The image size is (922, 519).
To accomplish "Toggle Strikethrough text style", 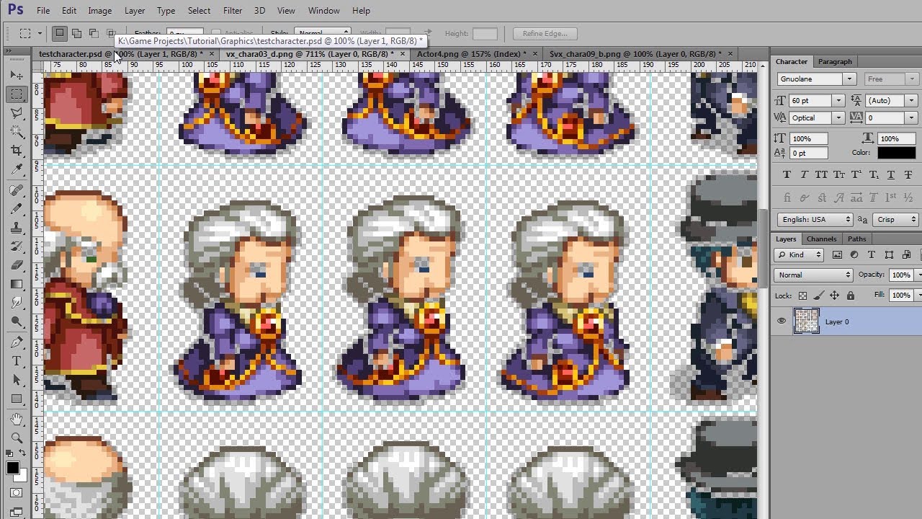I will click(x=909, y=174).
